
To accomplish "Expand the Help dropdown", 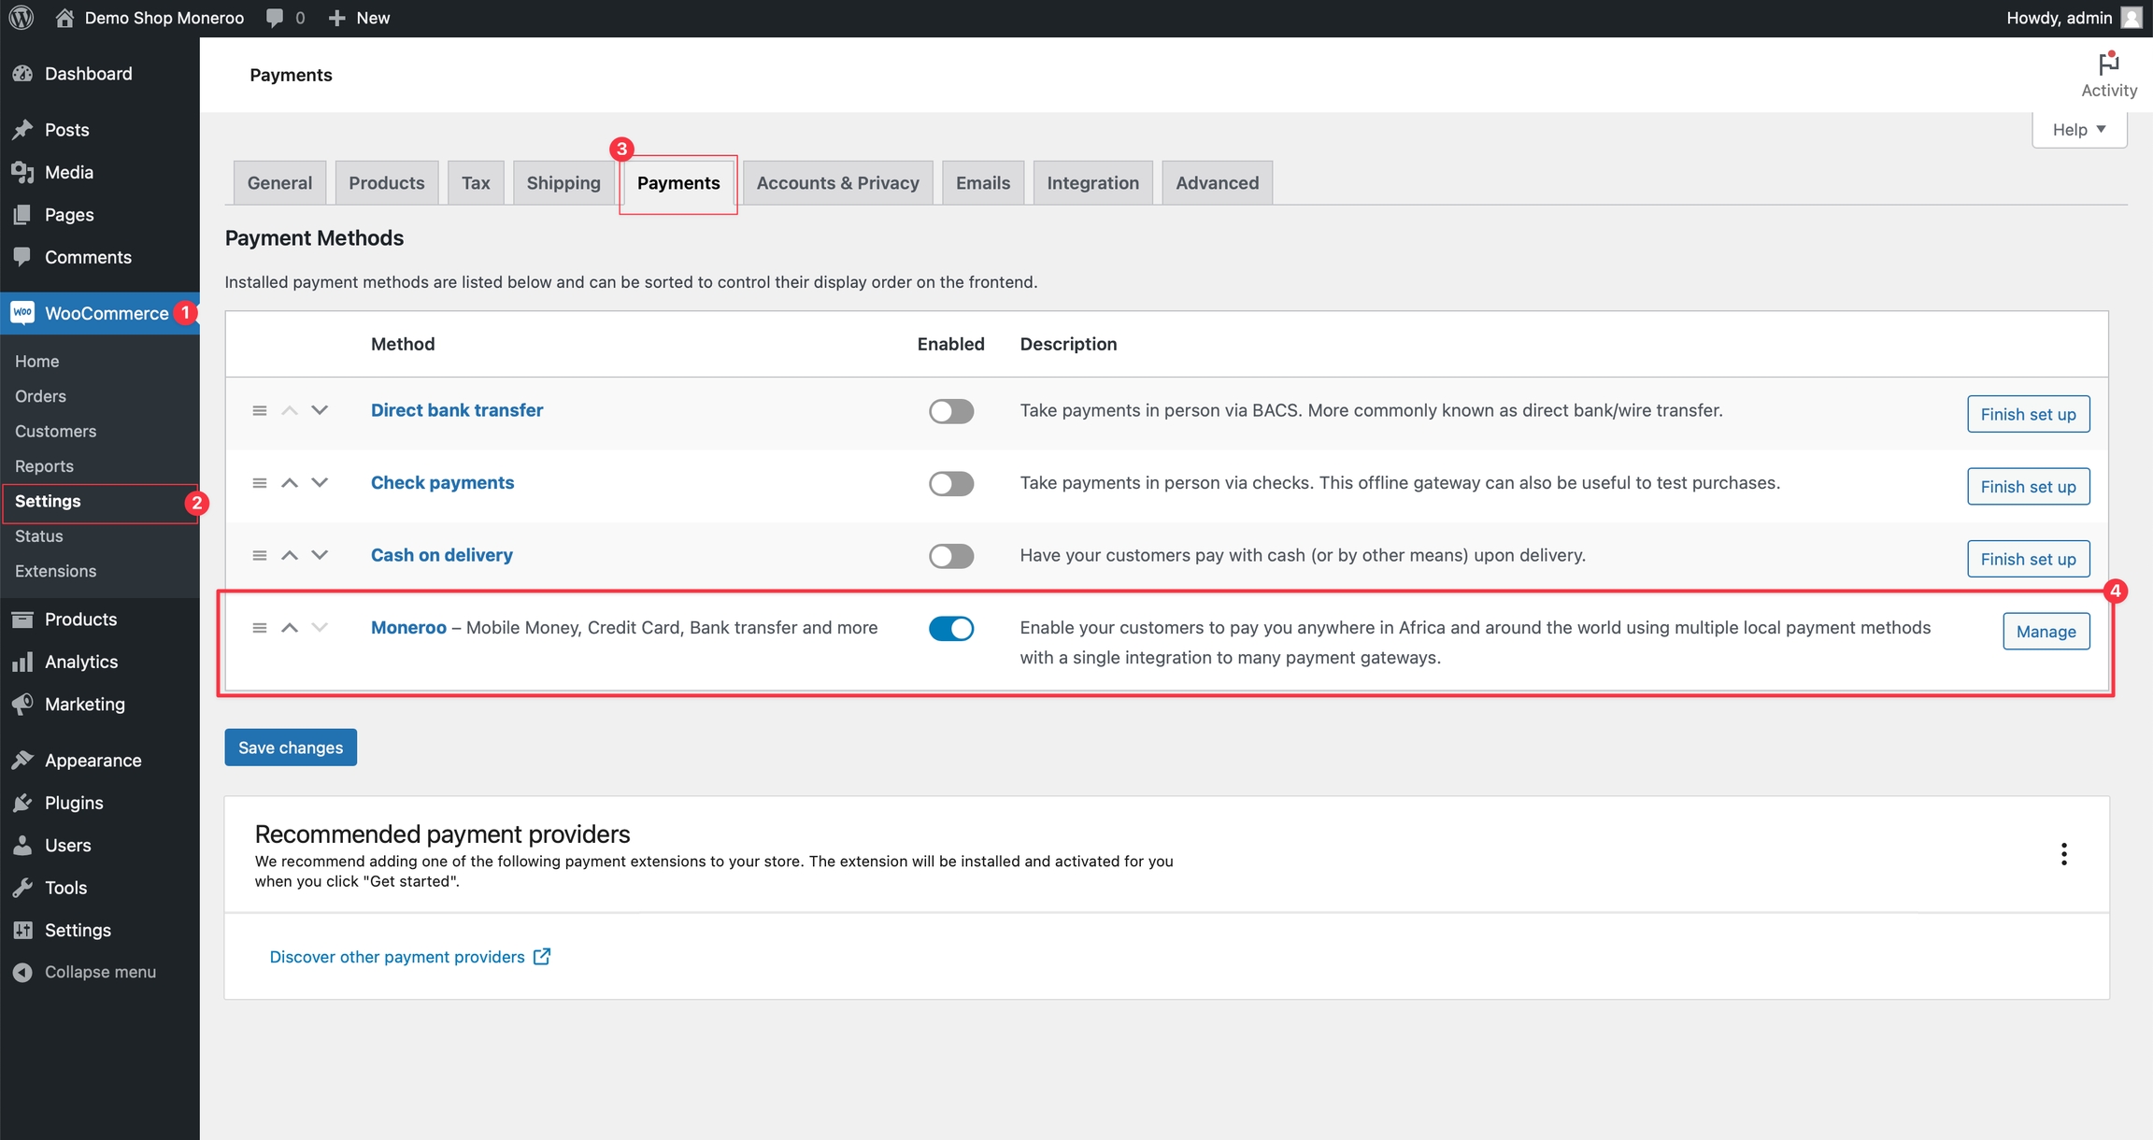I will [x=2079, y=130].
